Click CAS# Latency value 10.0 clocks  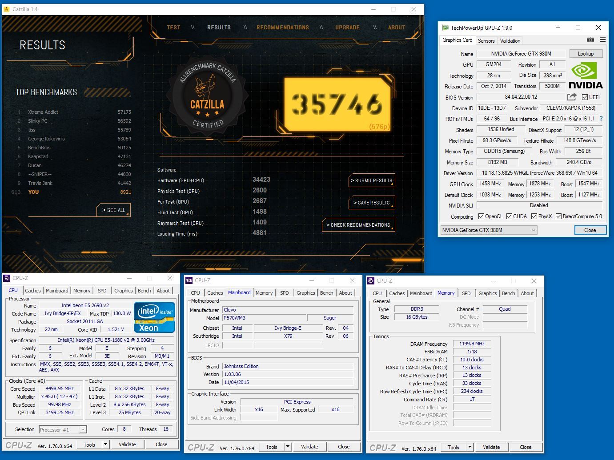(472, 360)
